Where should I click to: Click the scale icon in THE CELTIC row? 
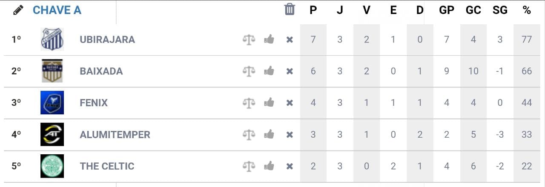click(x=249, y=166)
